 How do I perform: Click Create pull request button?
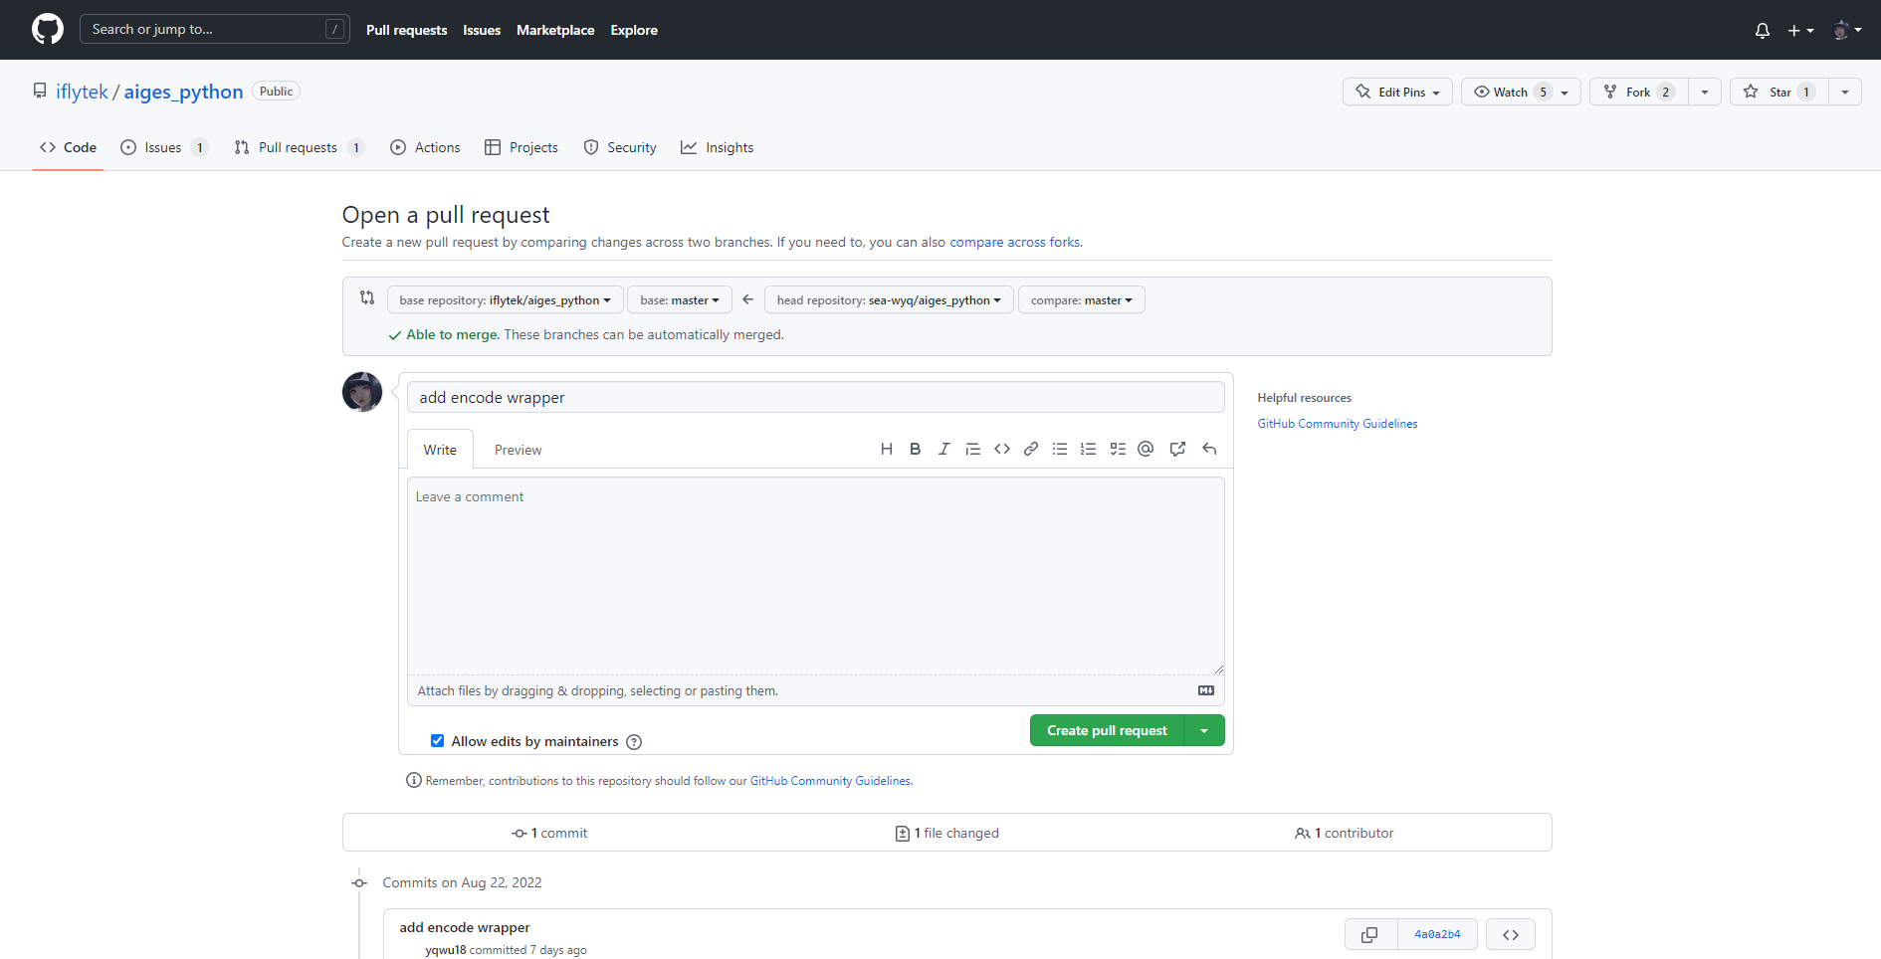click(x=1107, y=730)
